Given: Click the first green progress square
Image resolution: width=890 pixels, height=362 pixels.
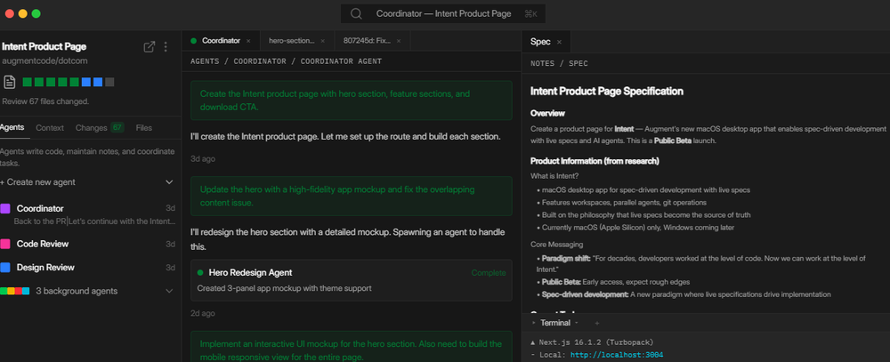Looking at the screenshot, I should click(x=27, y=82).
